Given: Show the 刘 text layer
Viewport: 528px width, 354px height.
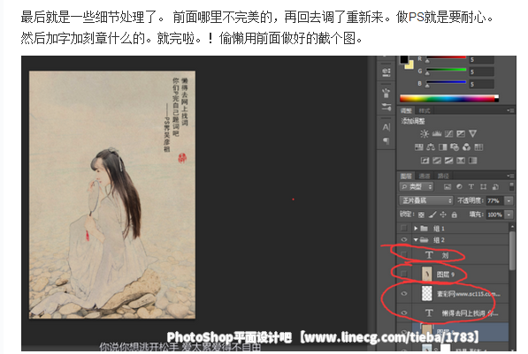Looking at the screenshot, I should (x=404, y=255).
